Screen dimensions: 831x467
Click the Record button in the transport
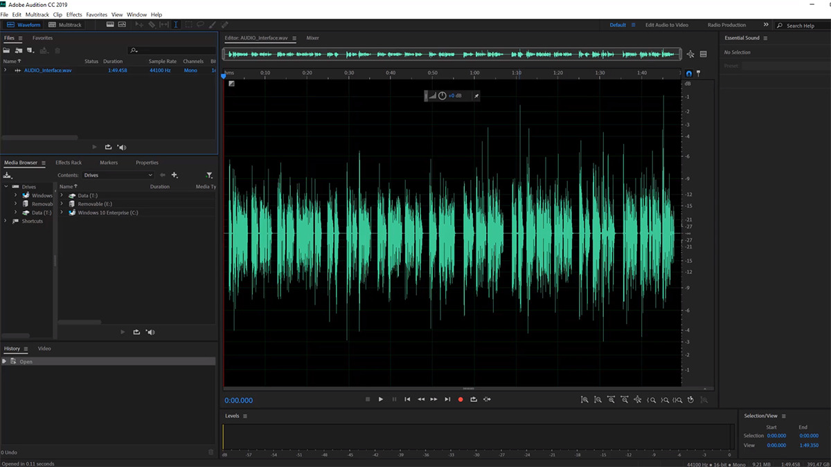click(x=461, y=399)
